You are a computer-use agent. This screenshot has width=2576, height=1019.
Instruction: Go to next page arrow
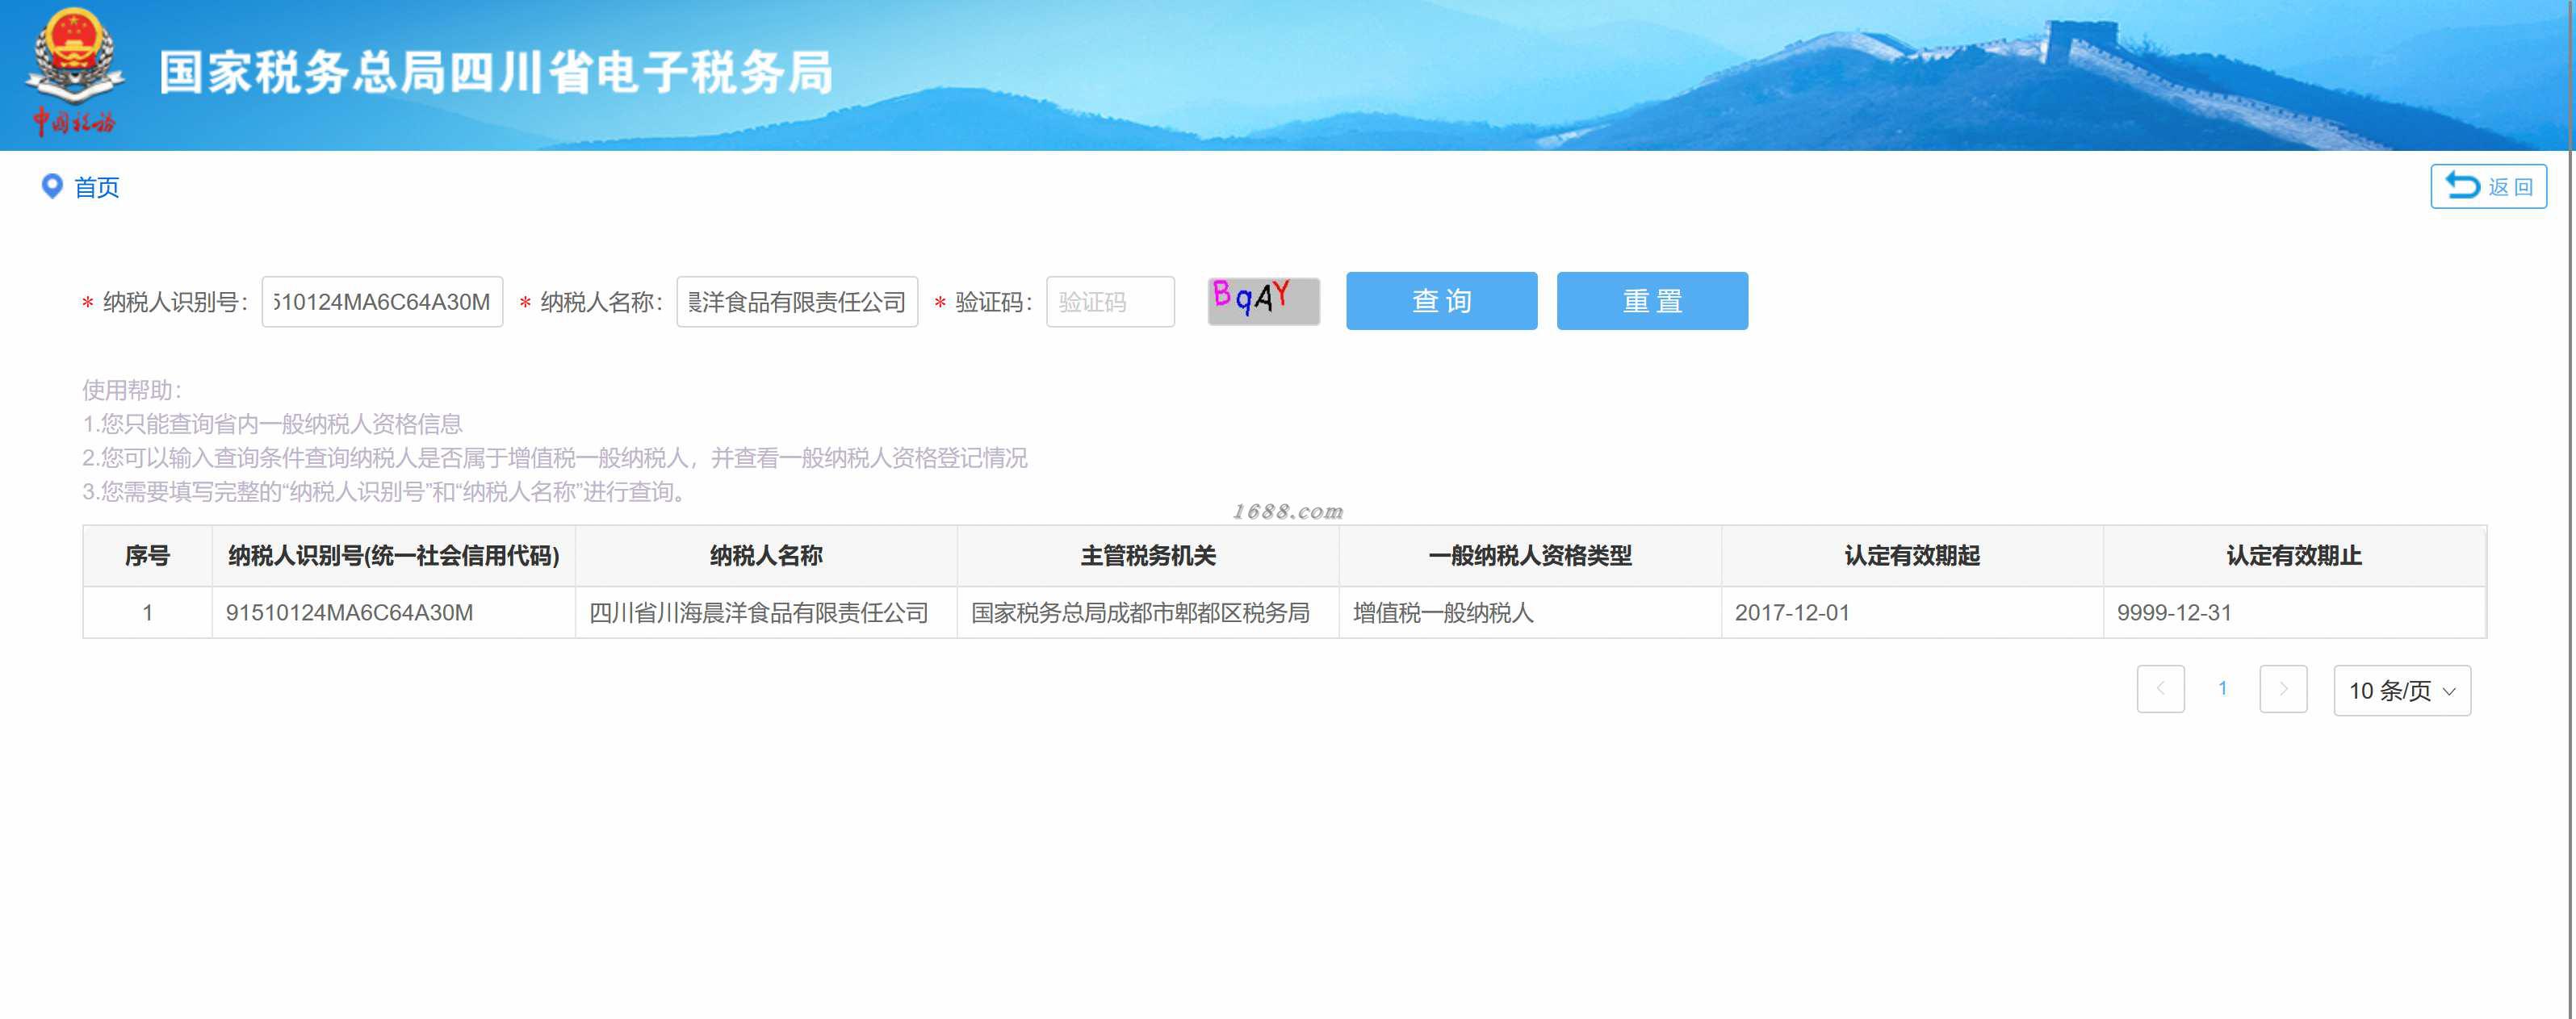(2283, 688)
